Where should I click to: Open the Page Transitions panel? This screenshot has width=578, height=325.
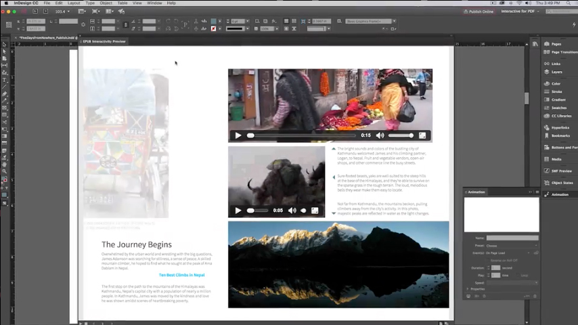(563, 52)
